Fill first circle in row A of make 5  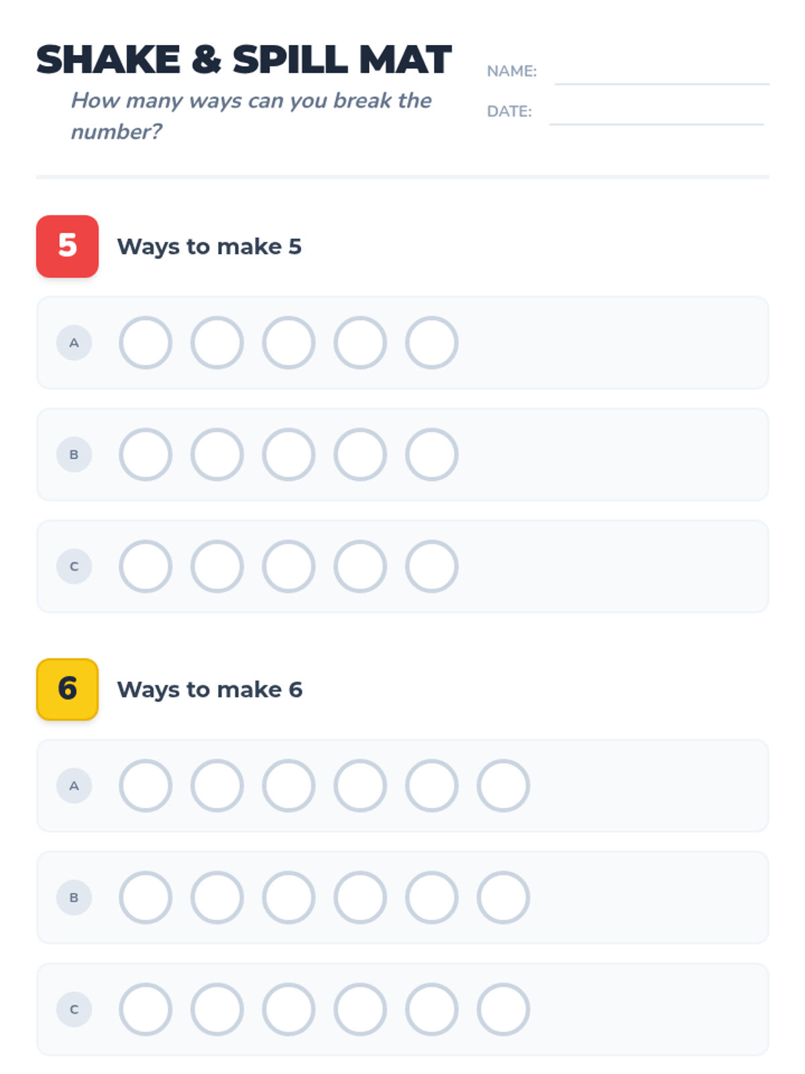pos(146,342)
